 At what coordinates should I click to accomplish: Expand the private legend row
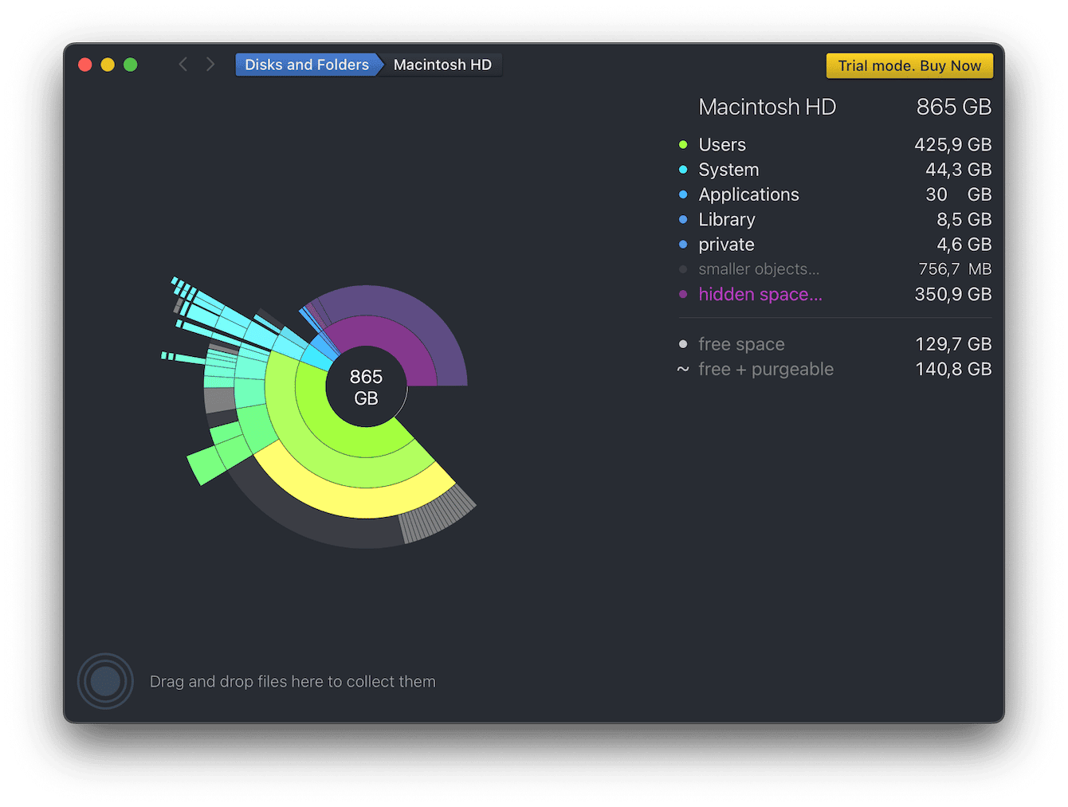(725, 245)
